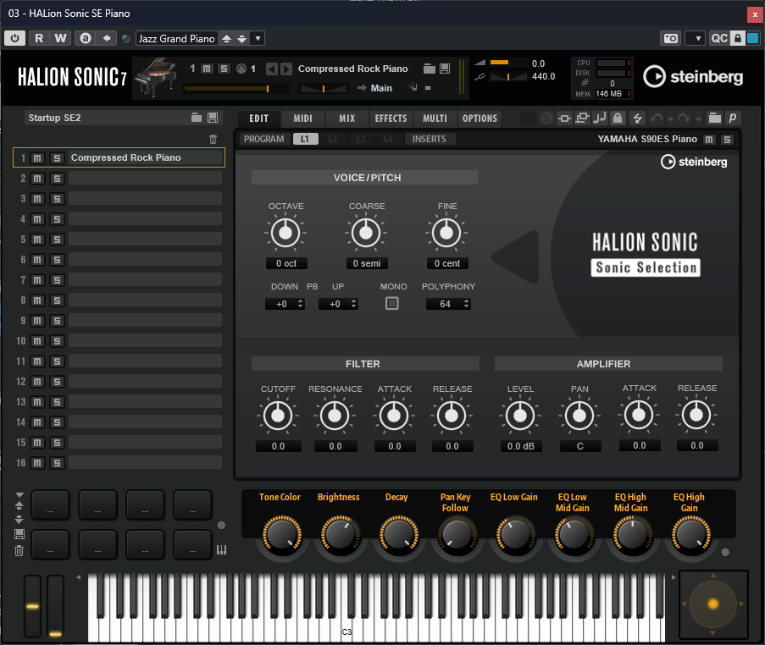Mute slot 1 in the top program header
The height and width of the screenshot is (645, 765).
(207, 69)
